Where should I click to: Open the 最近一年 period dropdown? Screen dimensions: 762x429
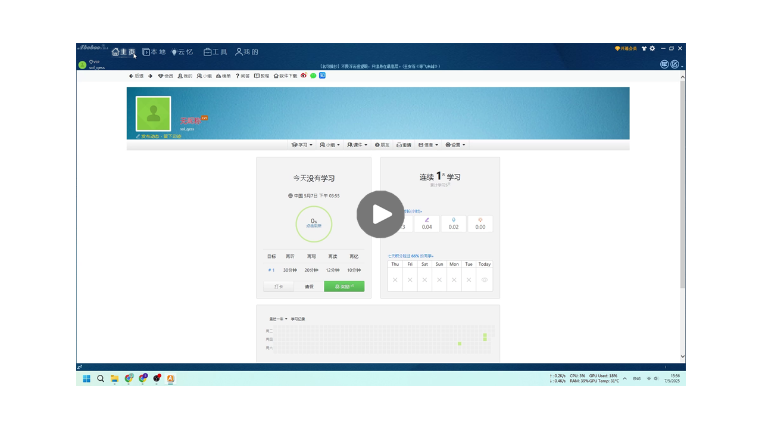click(278, 319)
